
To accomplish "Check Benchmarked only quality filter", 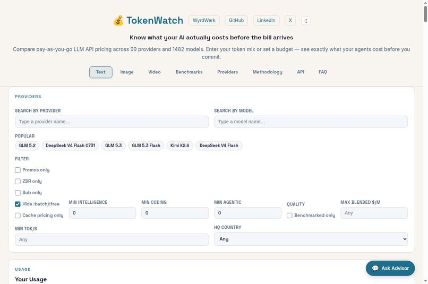I will [x=289, y=216].
